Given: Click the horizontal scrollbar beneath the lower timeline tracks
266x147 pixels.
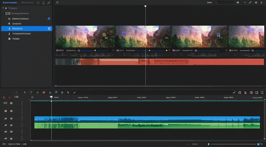Looking at the screenshot, I should 113,141.
